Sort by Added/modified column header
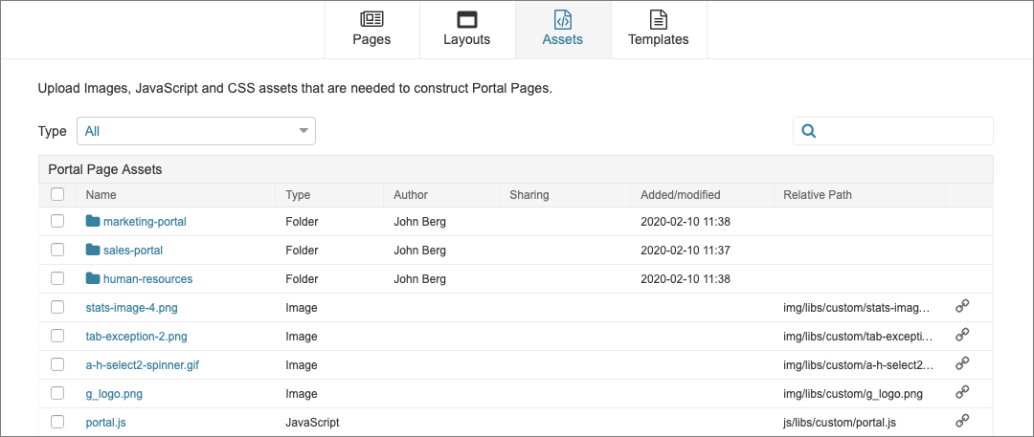 click(680, 195)
